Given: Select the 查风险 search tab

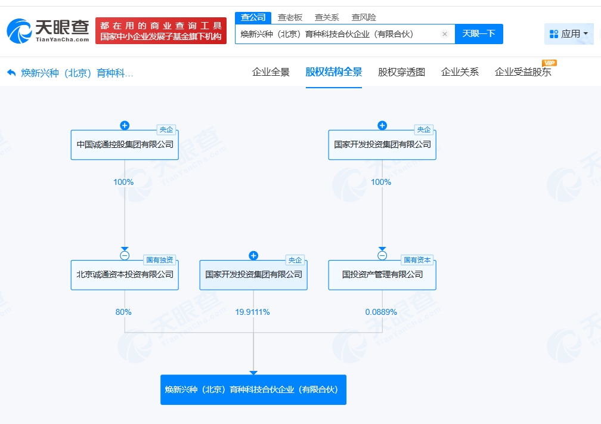Looking at the screenshot, I should (x=364, y=17).
